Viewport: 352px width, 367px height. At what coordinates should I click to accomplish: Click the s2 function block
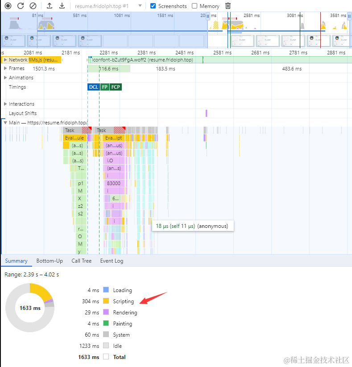pyautogui.click(x=81, y=214)
